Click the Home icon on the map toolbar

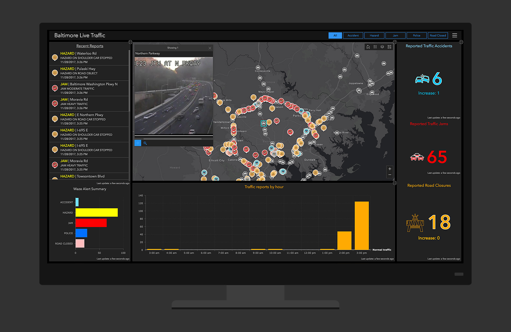coord(368,46)
